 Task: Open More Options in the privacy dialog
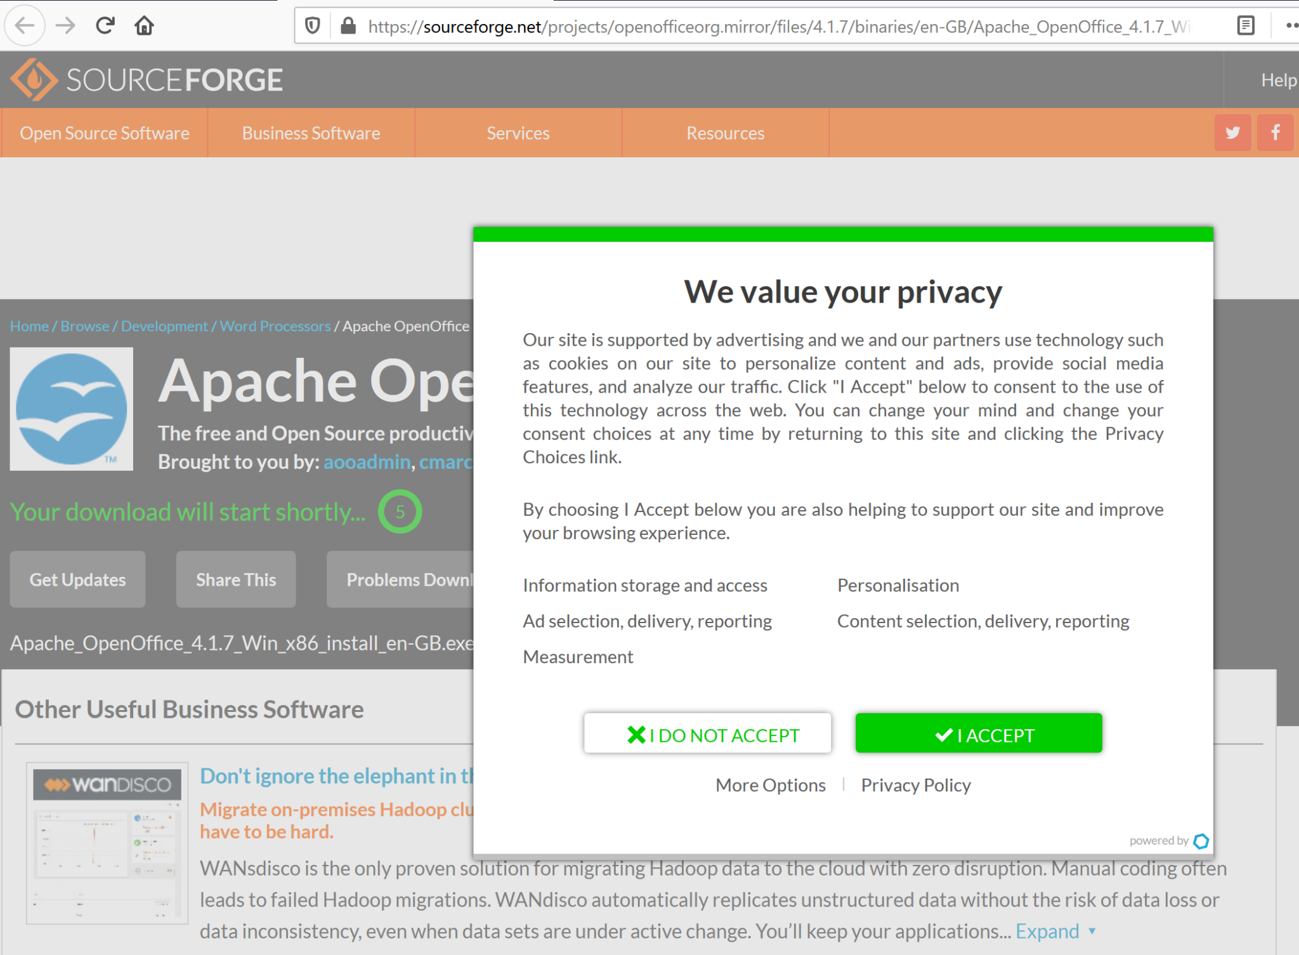tap(769, 785)
